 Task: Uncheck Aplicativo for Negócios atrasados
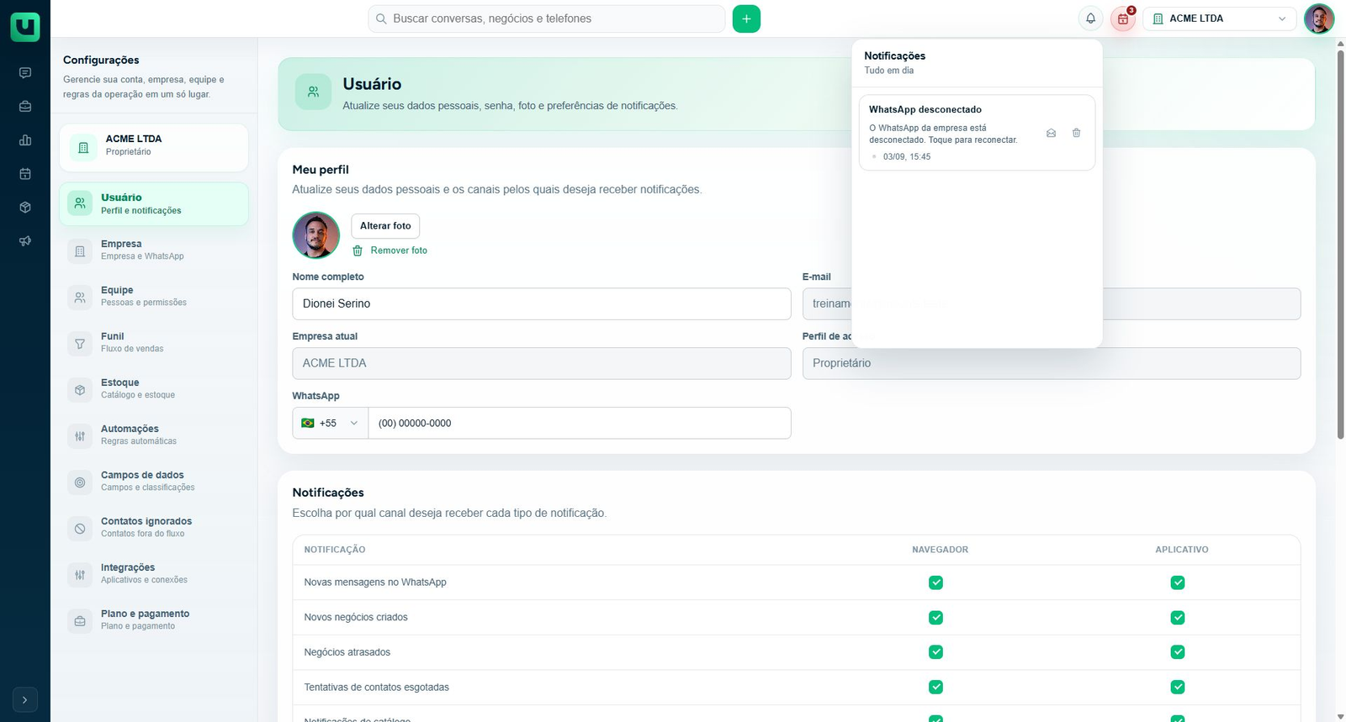(1178, 652)
